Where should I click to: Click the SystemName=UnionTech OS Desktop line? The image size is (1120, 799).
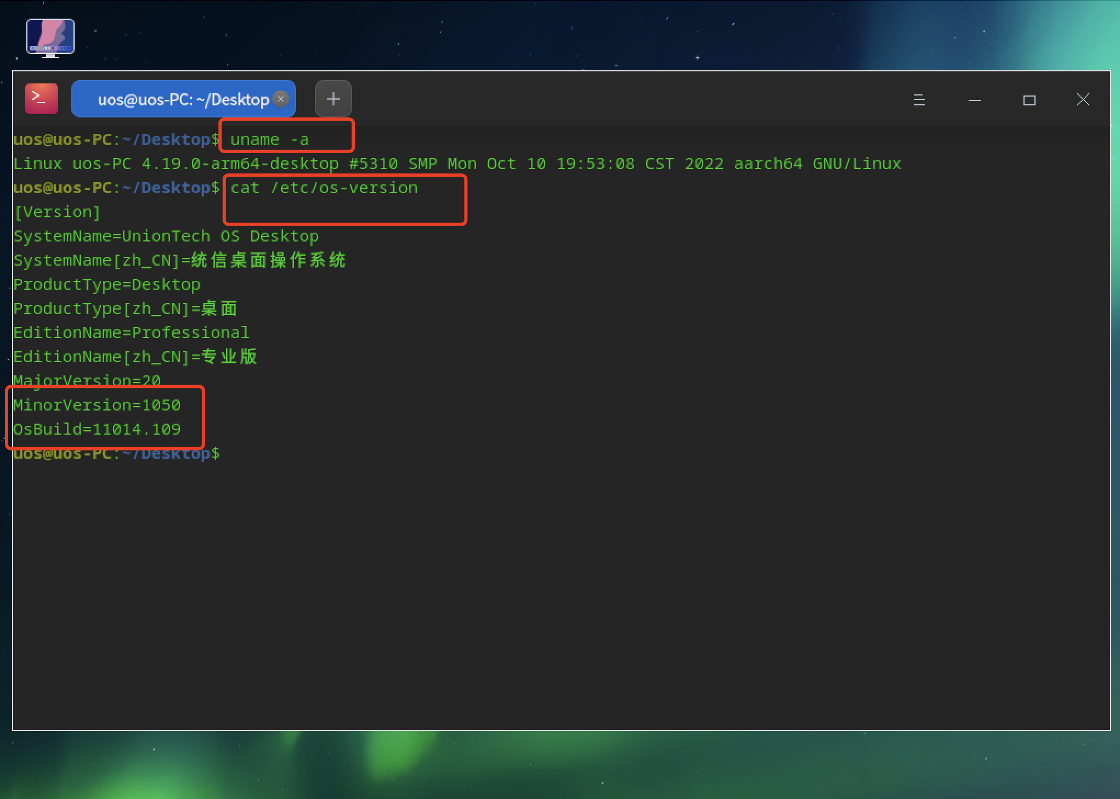click(x=166, y=236)
